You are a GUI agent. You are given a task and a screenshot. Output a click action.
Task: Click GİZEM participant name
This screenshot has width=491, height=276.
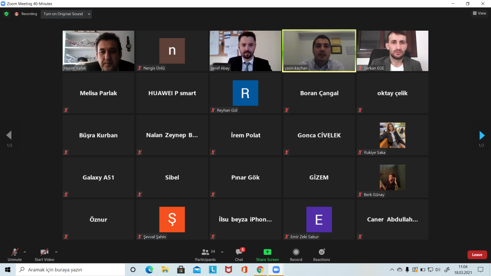tap(319, 178)
